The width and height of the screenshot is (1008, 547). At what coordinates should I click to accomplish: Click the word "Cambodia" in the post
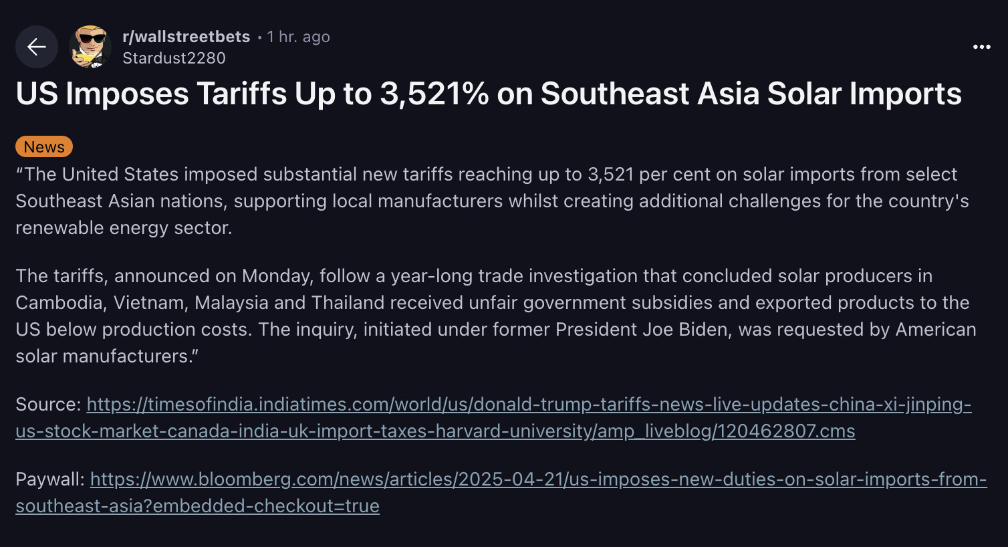coord(59,303)
